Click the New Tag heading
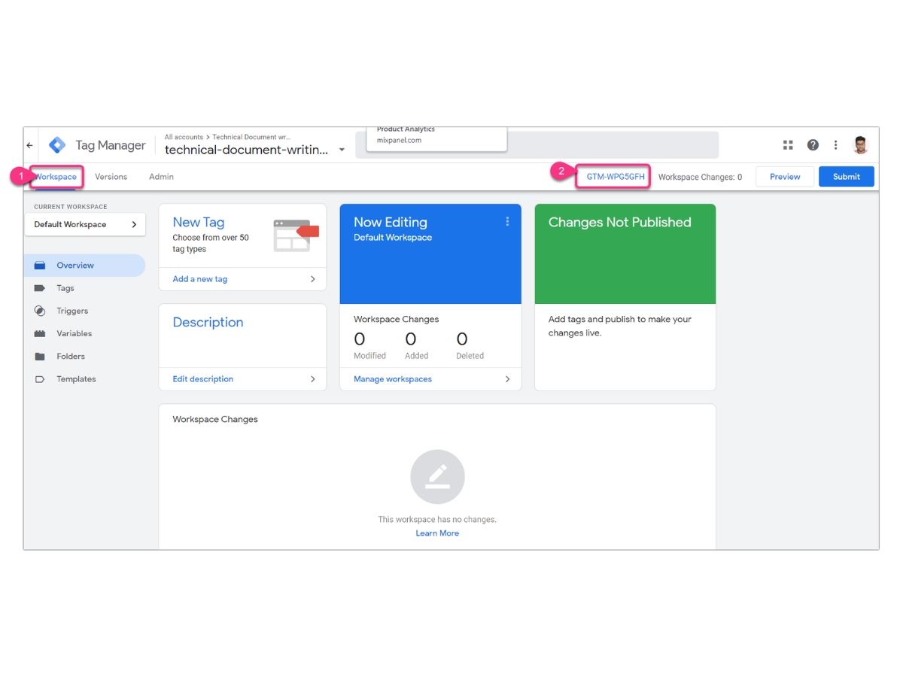This screenshot has height=677, width=903. (199, 222)
